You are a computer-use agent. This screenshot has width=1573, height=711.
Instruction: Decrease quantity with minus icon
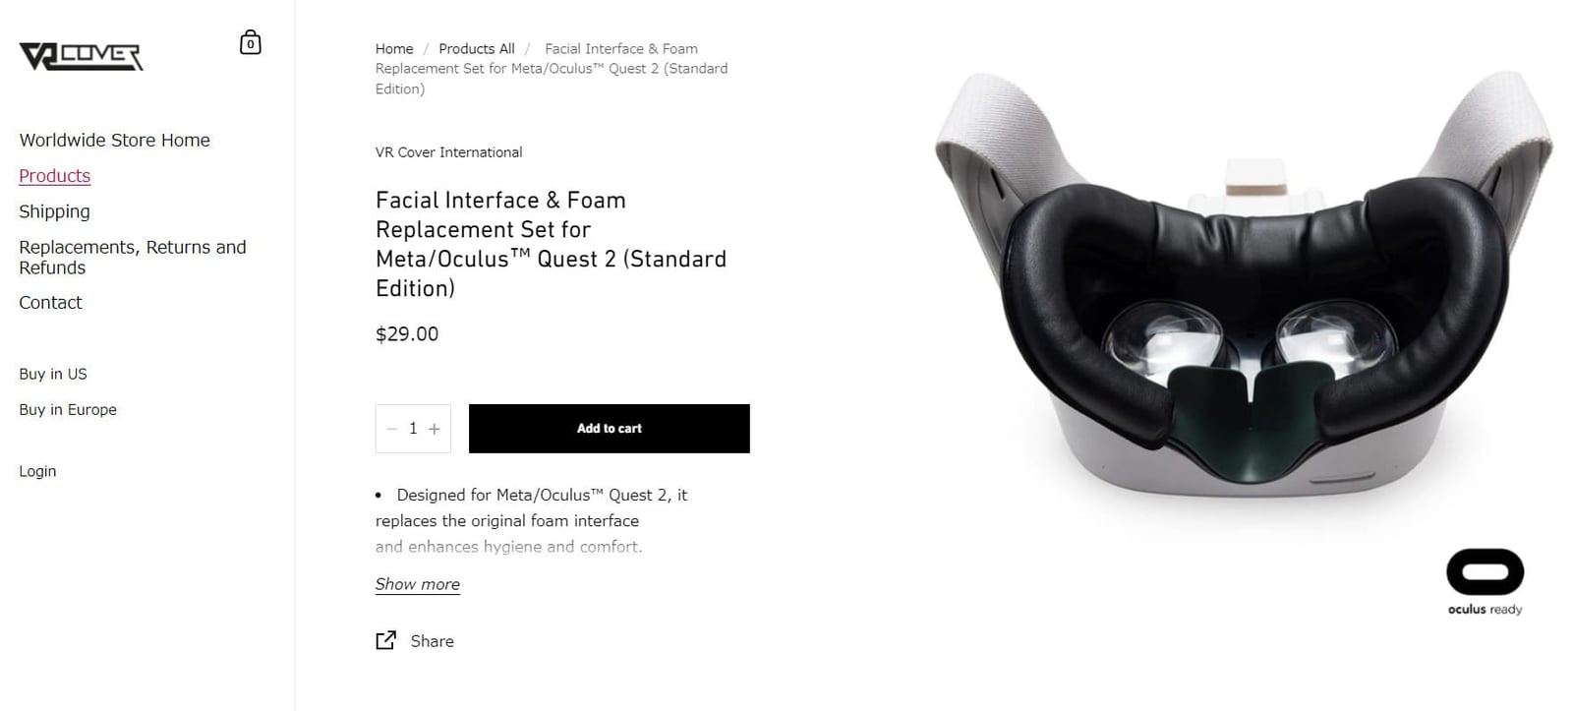pos(391,429)
